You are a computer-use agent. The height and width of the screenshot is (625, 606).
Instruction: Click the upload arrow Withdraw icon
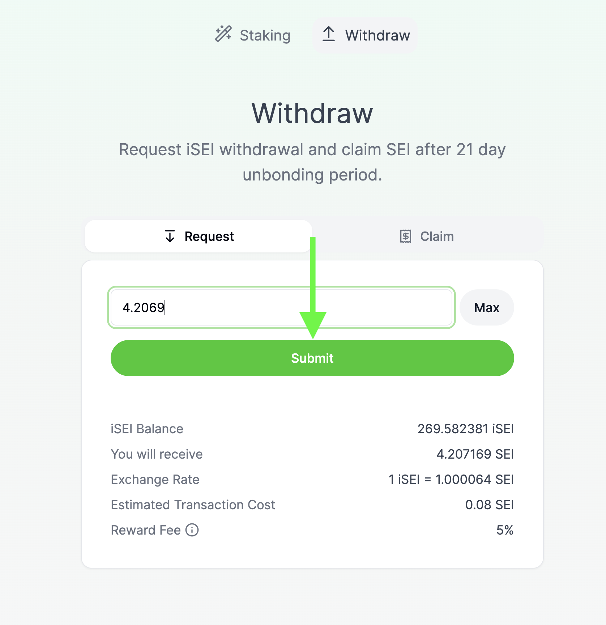coord(328,34)
